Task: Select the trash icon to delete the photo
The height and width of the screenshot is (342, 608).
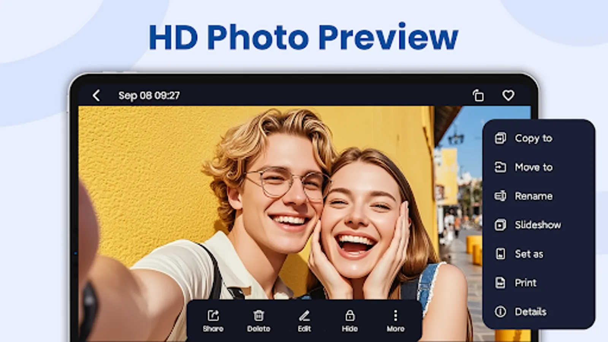Action: click(259, 314)
